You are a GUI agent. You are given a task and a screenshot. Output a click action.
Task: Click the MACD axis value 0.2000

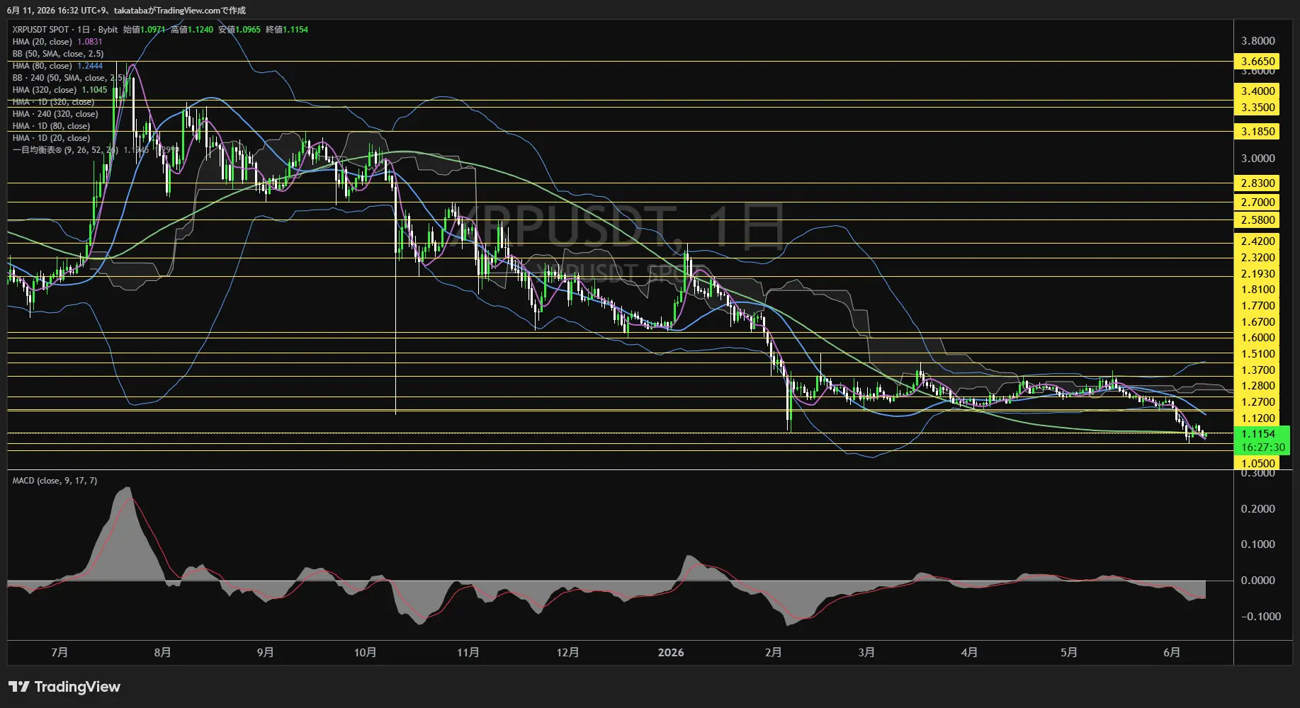[1257, 509]
